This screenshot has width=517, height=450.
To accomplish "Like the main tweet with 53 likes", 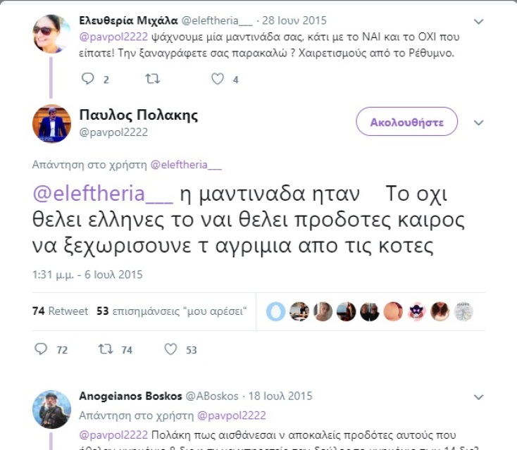I will tap(170, 349).
